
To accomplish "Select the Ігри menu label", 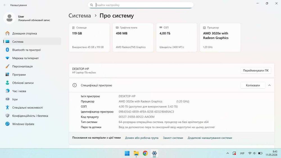I will [x=15, y=99].
